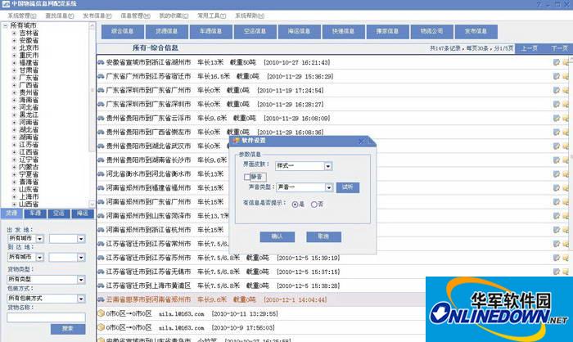Open the 系统管理 menu
The image size is (573, 342).
[x=22, y=16]
